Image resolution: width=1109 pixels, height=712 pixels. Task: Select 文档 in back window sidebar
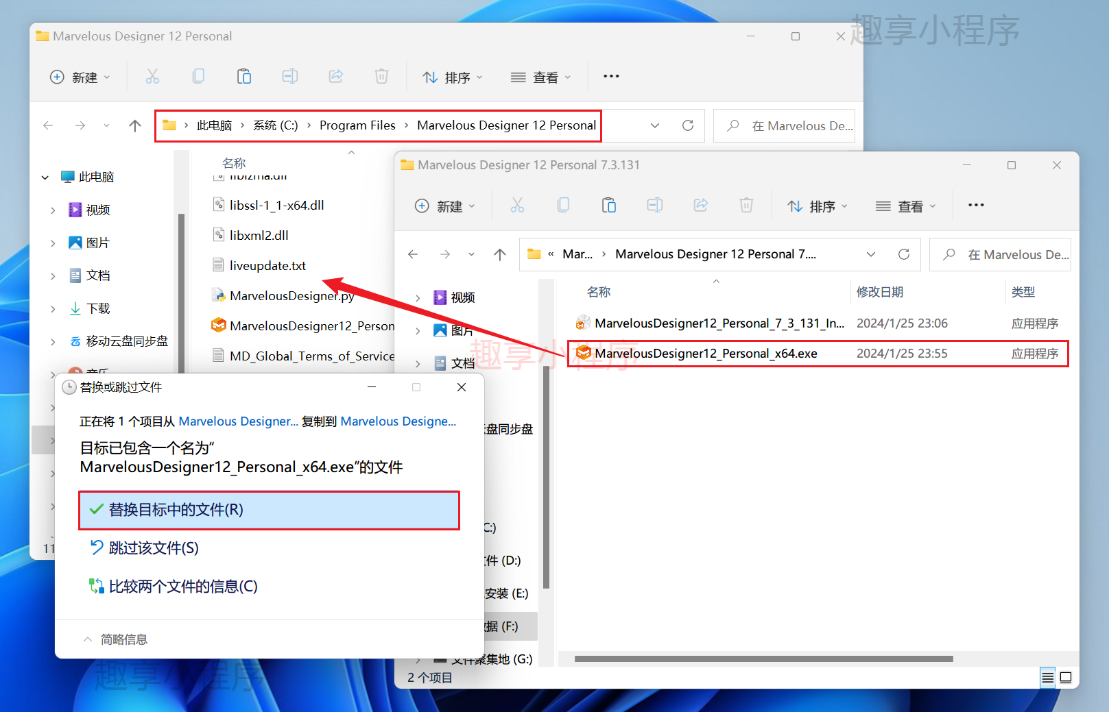pos(90,275)
